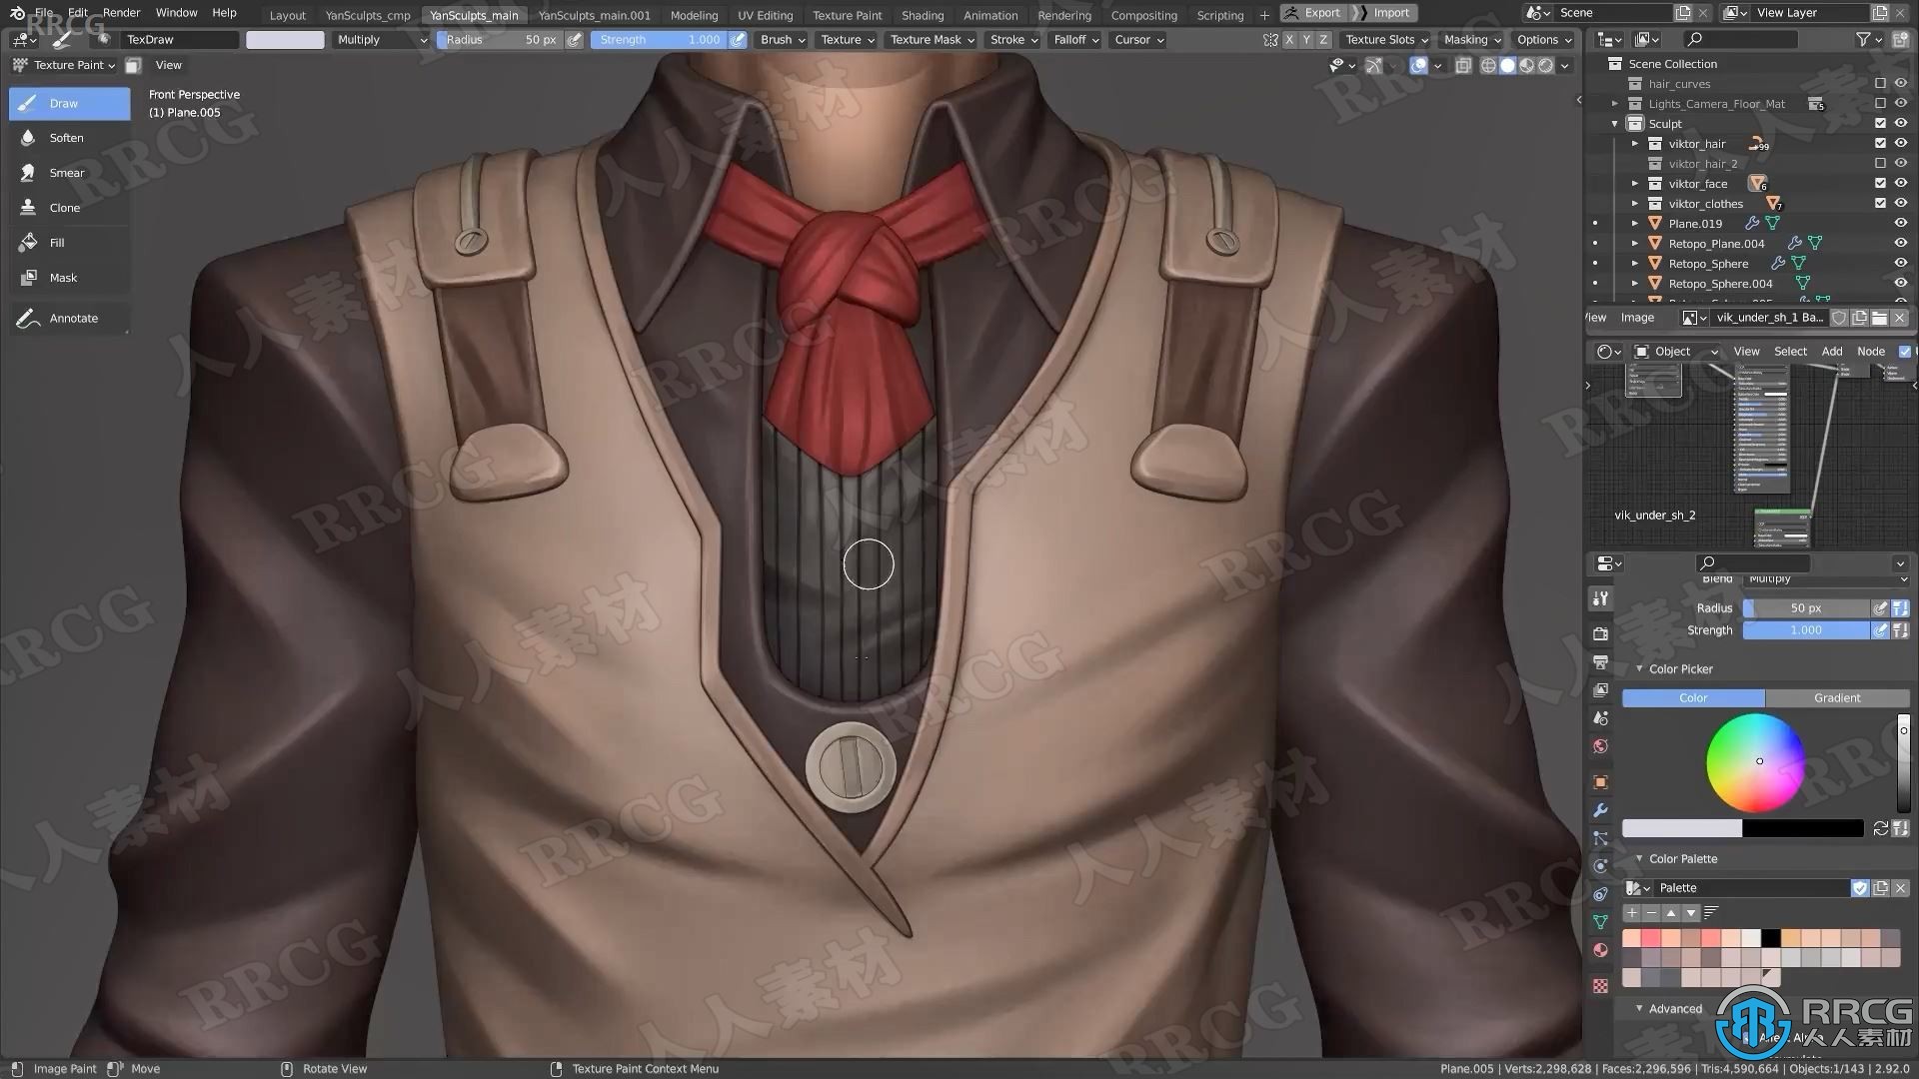The width and height of the screenshot is (1919, 1079).
Task: Open the Particles properties tab
Action: pos(1600,838)
